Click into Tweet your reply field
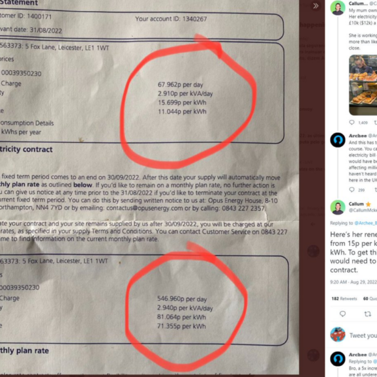Screen dimensions: 377x377 363,335
